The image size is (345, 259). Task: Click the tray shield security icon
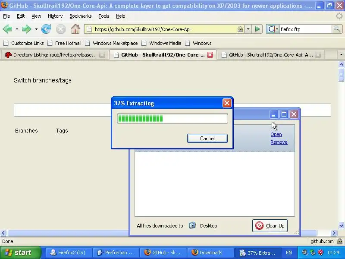click(321, 253)
